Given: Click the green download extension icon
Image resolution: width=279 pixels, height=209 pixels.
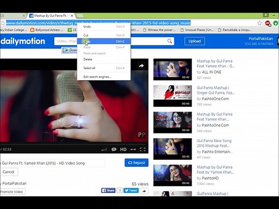Looking at the screenshot, I should (276, 23).
